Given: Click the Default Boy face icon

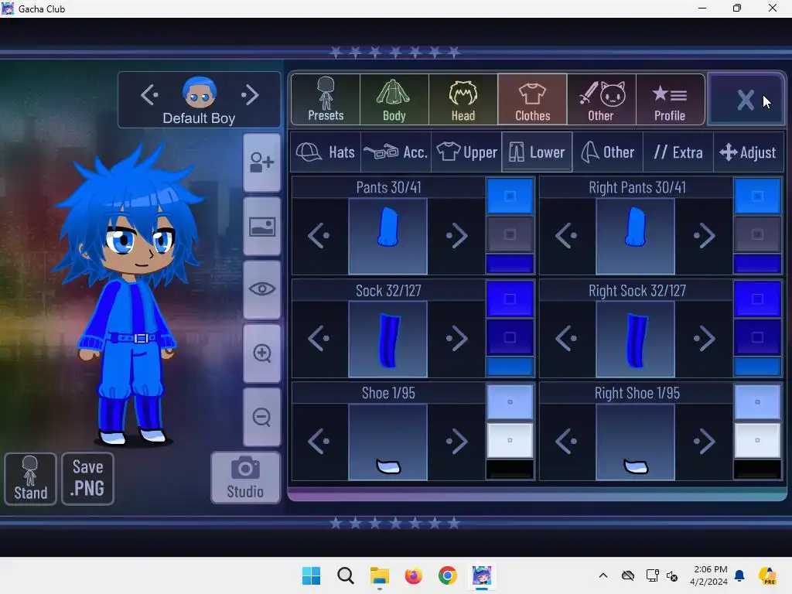Looking at the screenshot, I should (199, 92).
